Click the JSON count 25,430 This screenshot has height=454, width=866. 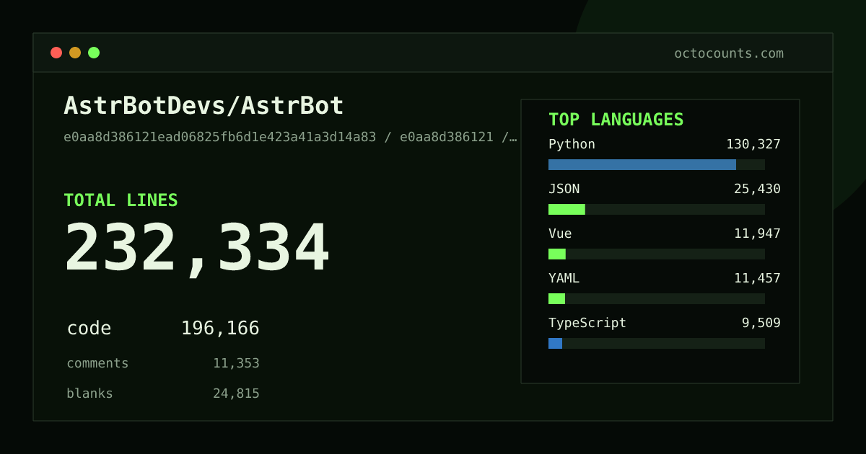[x=757, y=189]
